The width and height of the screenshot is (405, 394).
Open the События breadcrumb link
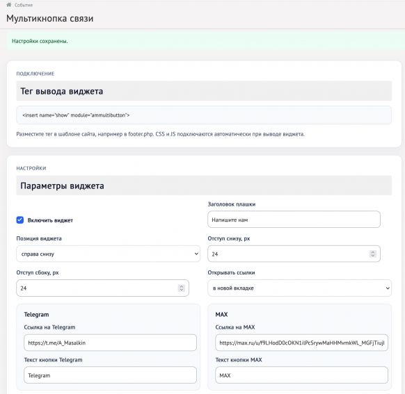pos(24,5)
